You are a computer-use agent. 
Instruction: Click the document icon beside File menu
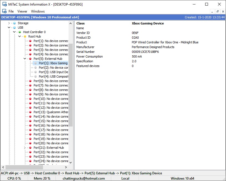pyautogui.click(x=4, y=11)
